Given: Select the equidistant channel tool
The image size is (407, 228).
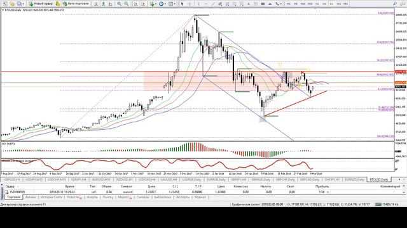Looking at the screenshot, I should [220, 4].
